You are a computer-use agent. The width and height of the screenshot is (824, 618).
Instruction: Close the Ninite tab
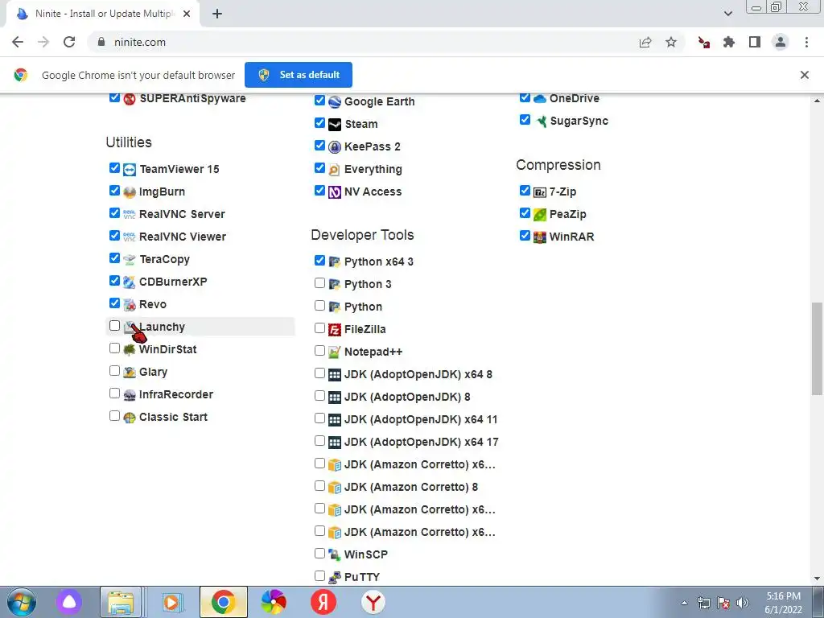pos(187,14)
